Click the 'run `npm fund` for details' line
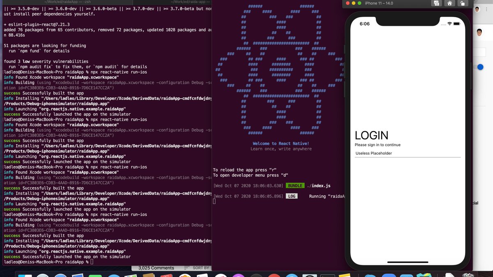Image resolution: width=493 pixels, height=277 pixels. [x=39, y=51]
